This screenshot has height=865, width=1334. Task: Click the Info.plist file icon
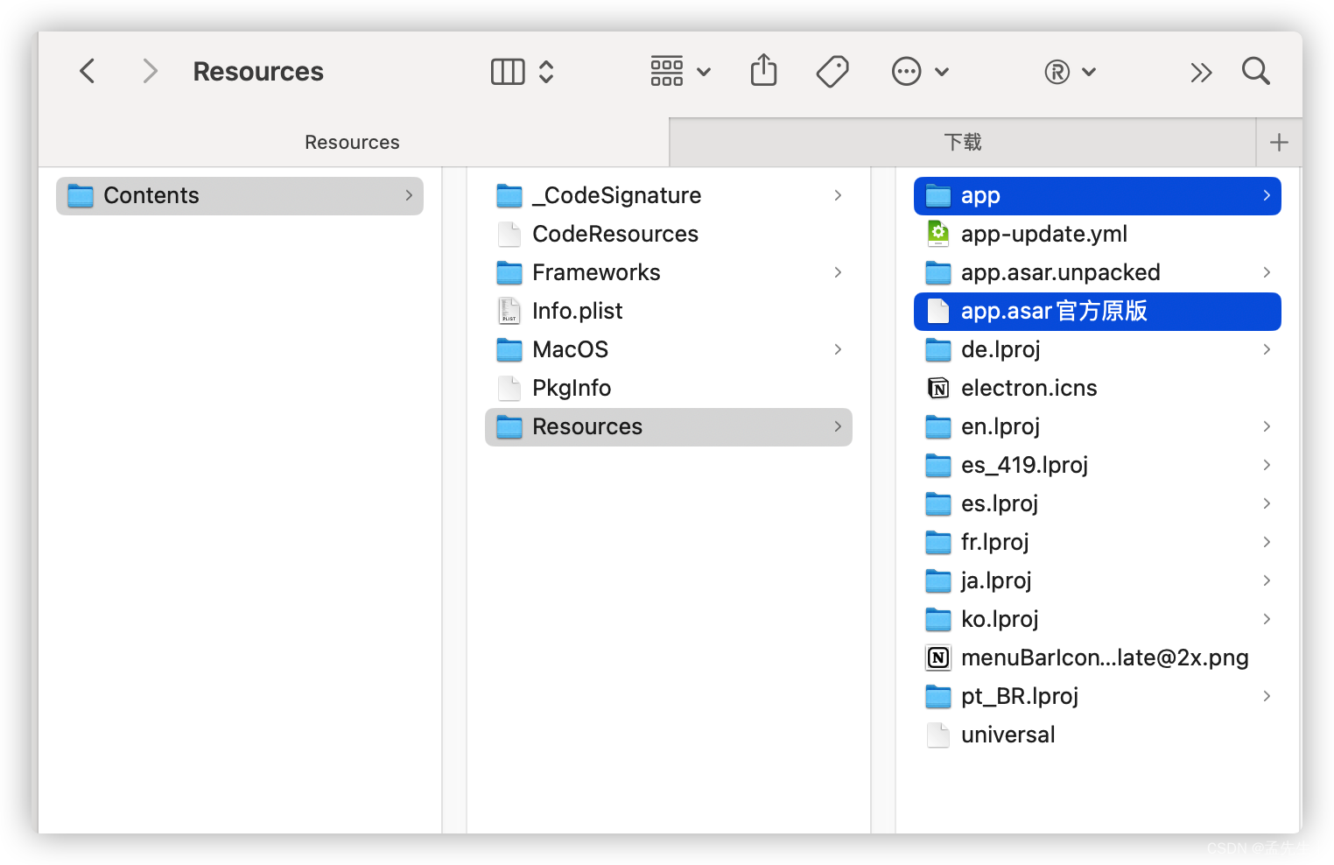509,311
